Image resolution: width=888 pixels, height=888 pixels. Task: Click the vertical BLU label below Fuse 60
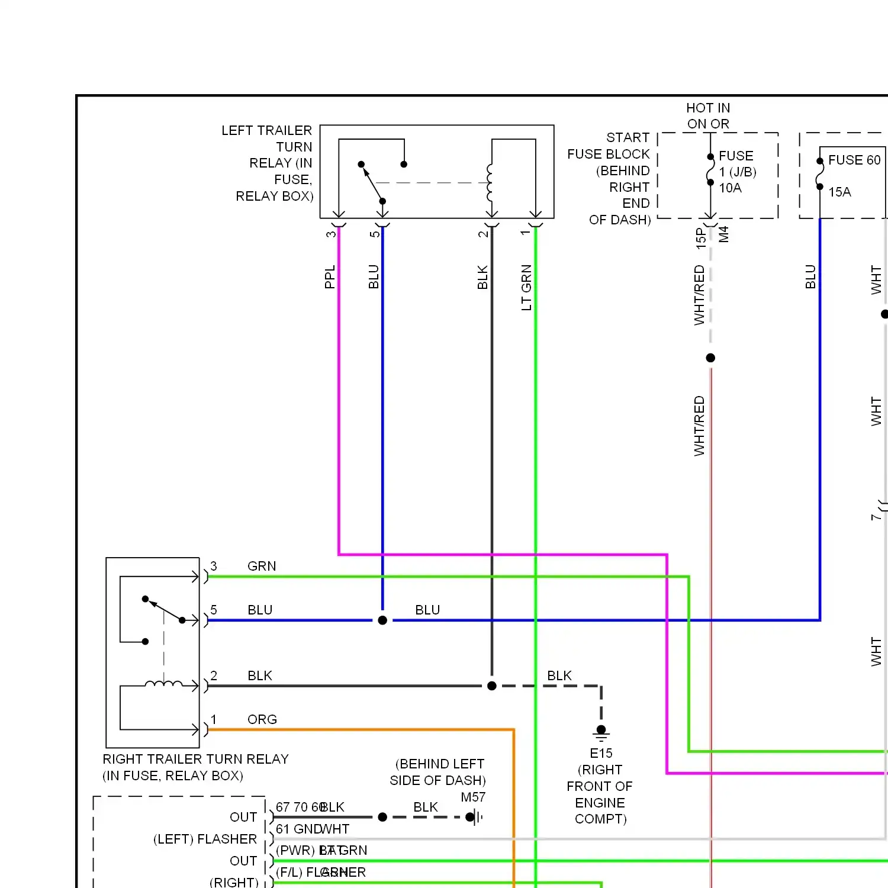810,277
